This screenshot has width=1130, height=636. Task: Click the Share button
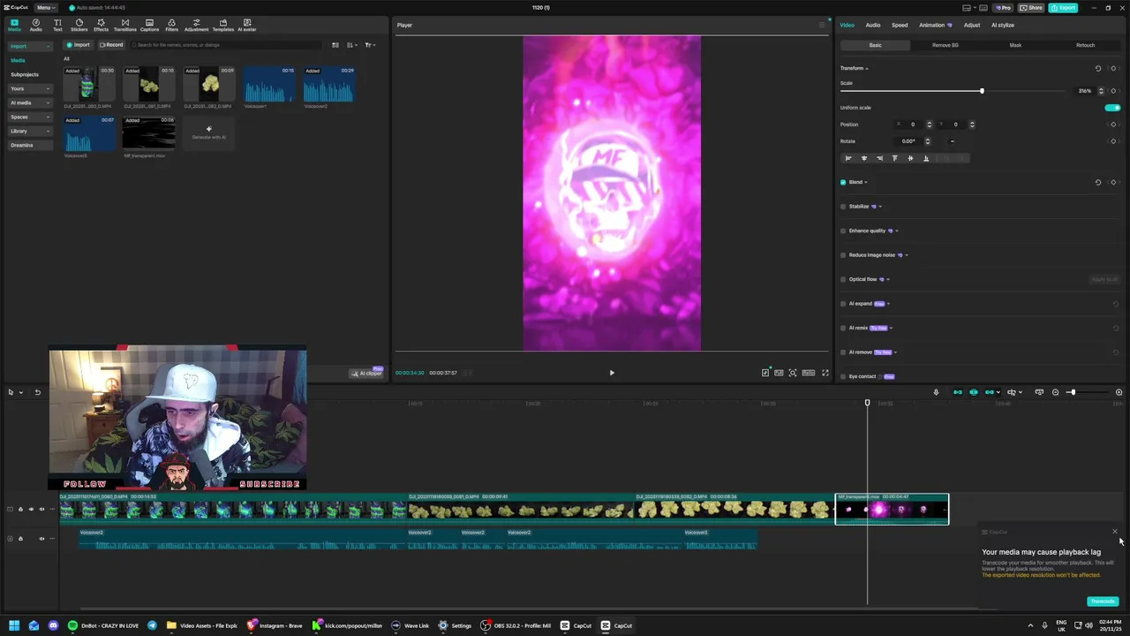click(1030, 7)
